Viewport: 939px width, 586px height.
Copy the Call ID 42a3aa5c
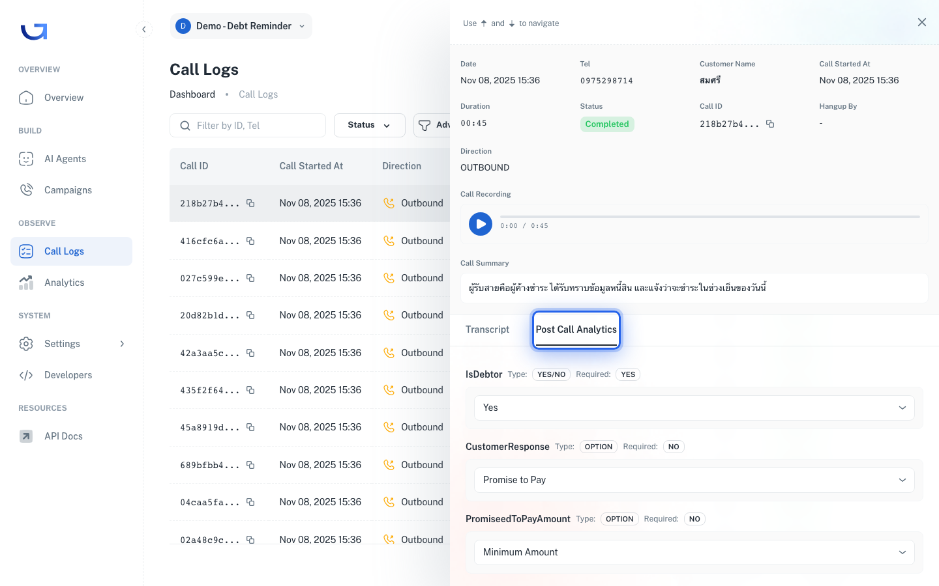tap(250, 353)
